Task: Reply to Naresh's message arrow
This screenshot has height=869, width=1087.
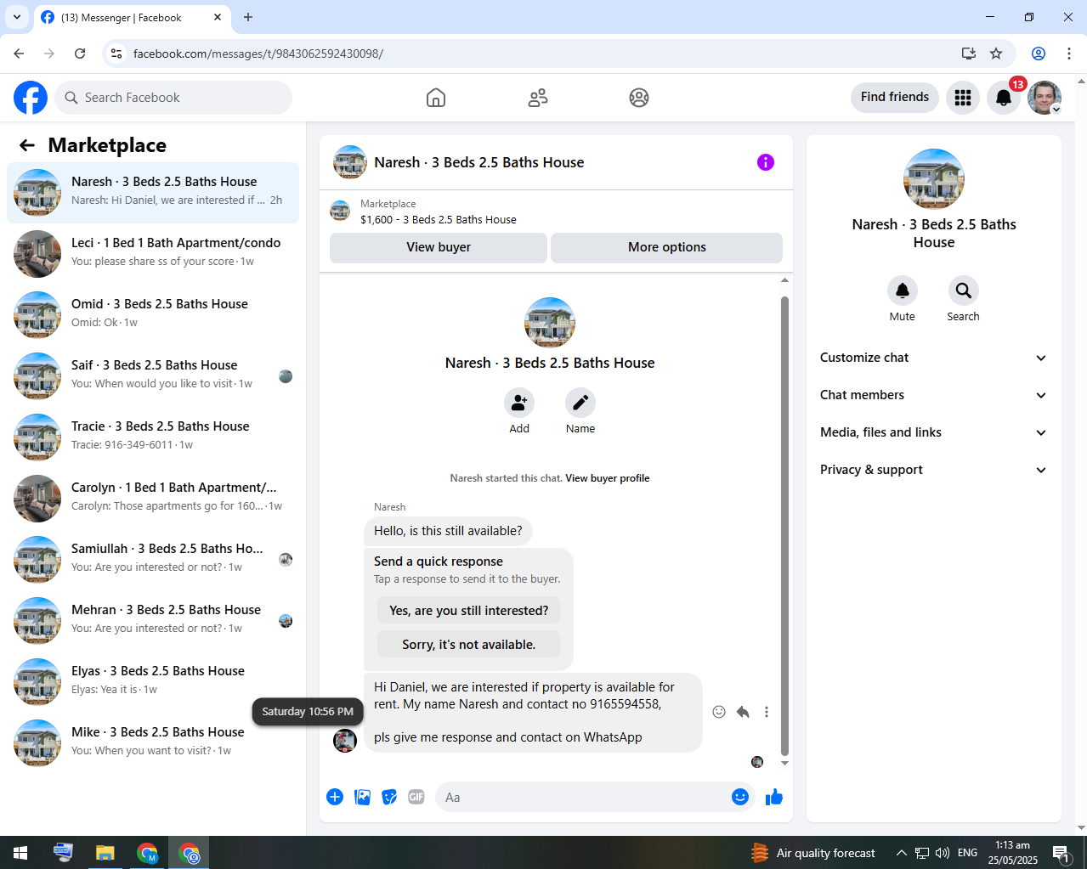Action: (x=743, y=712)
